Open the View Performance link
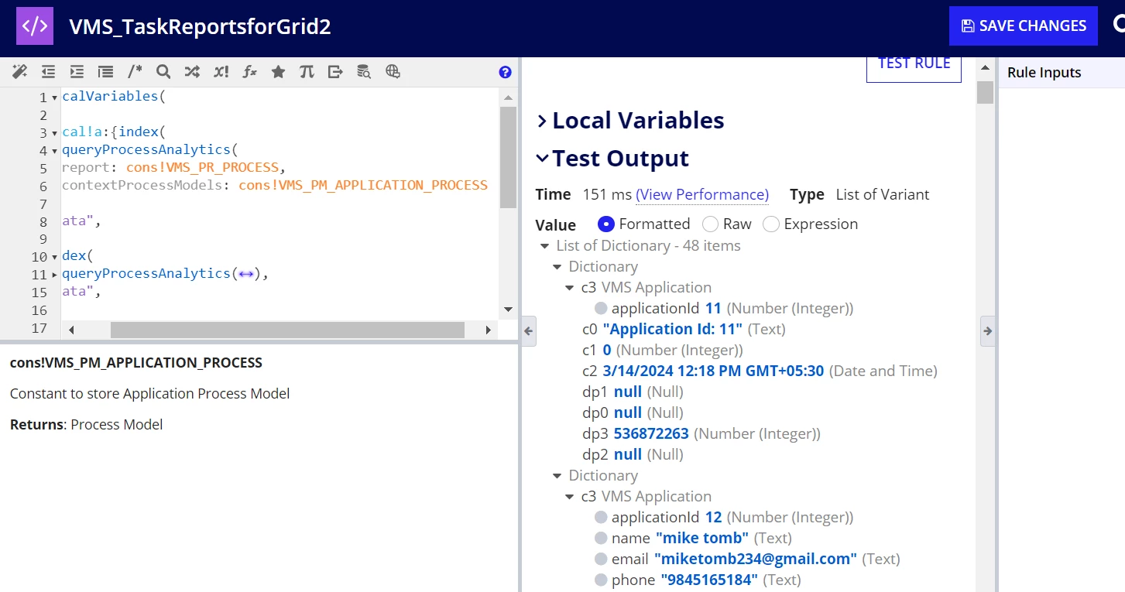This screenshot has width=1125, height=592. point(702,194)
